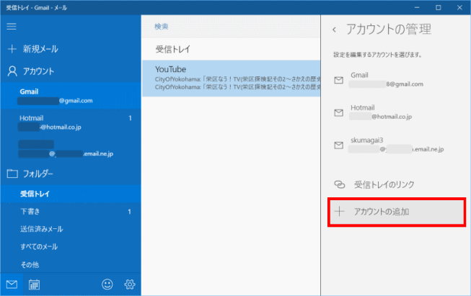Click the smiley feedback icon

(x=107, y=284)
